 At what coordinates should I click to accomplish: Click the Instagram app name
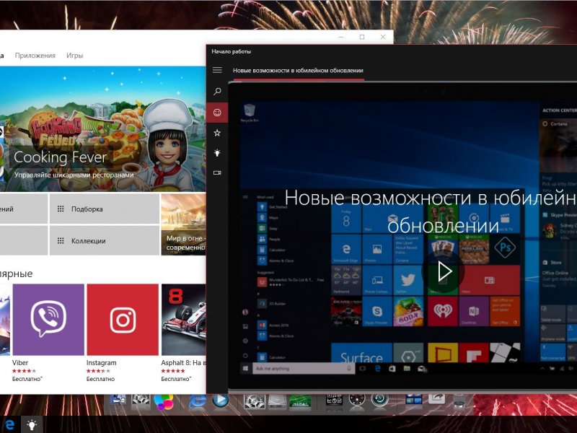coord(101,363)
